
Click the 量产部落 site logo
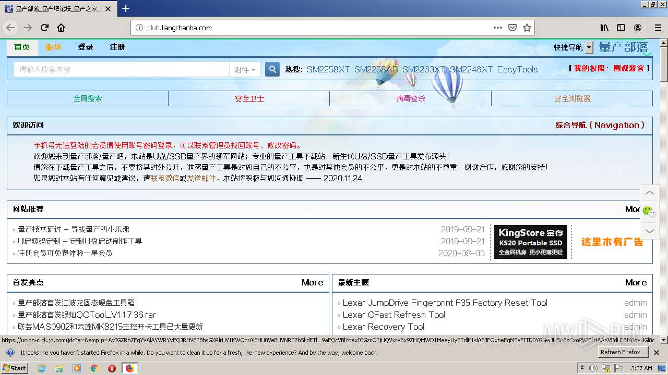[624, 47]
